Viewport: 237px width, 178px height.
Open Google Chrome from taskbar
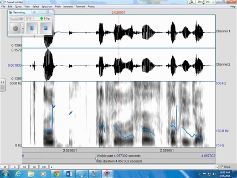click(x=57, y=174)
